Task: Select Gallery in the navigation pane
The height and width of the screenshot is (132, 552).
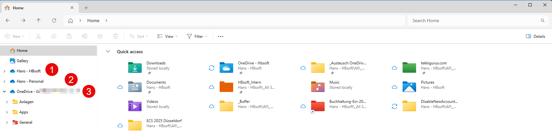Action: point(23,61)
